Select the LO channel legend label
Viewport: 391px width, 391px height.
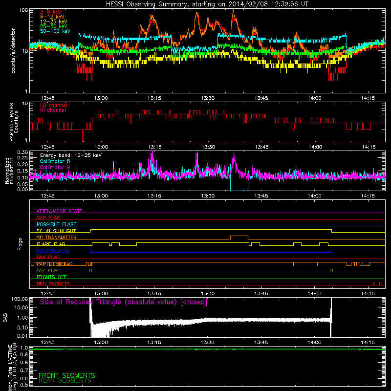point(54,105)
